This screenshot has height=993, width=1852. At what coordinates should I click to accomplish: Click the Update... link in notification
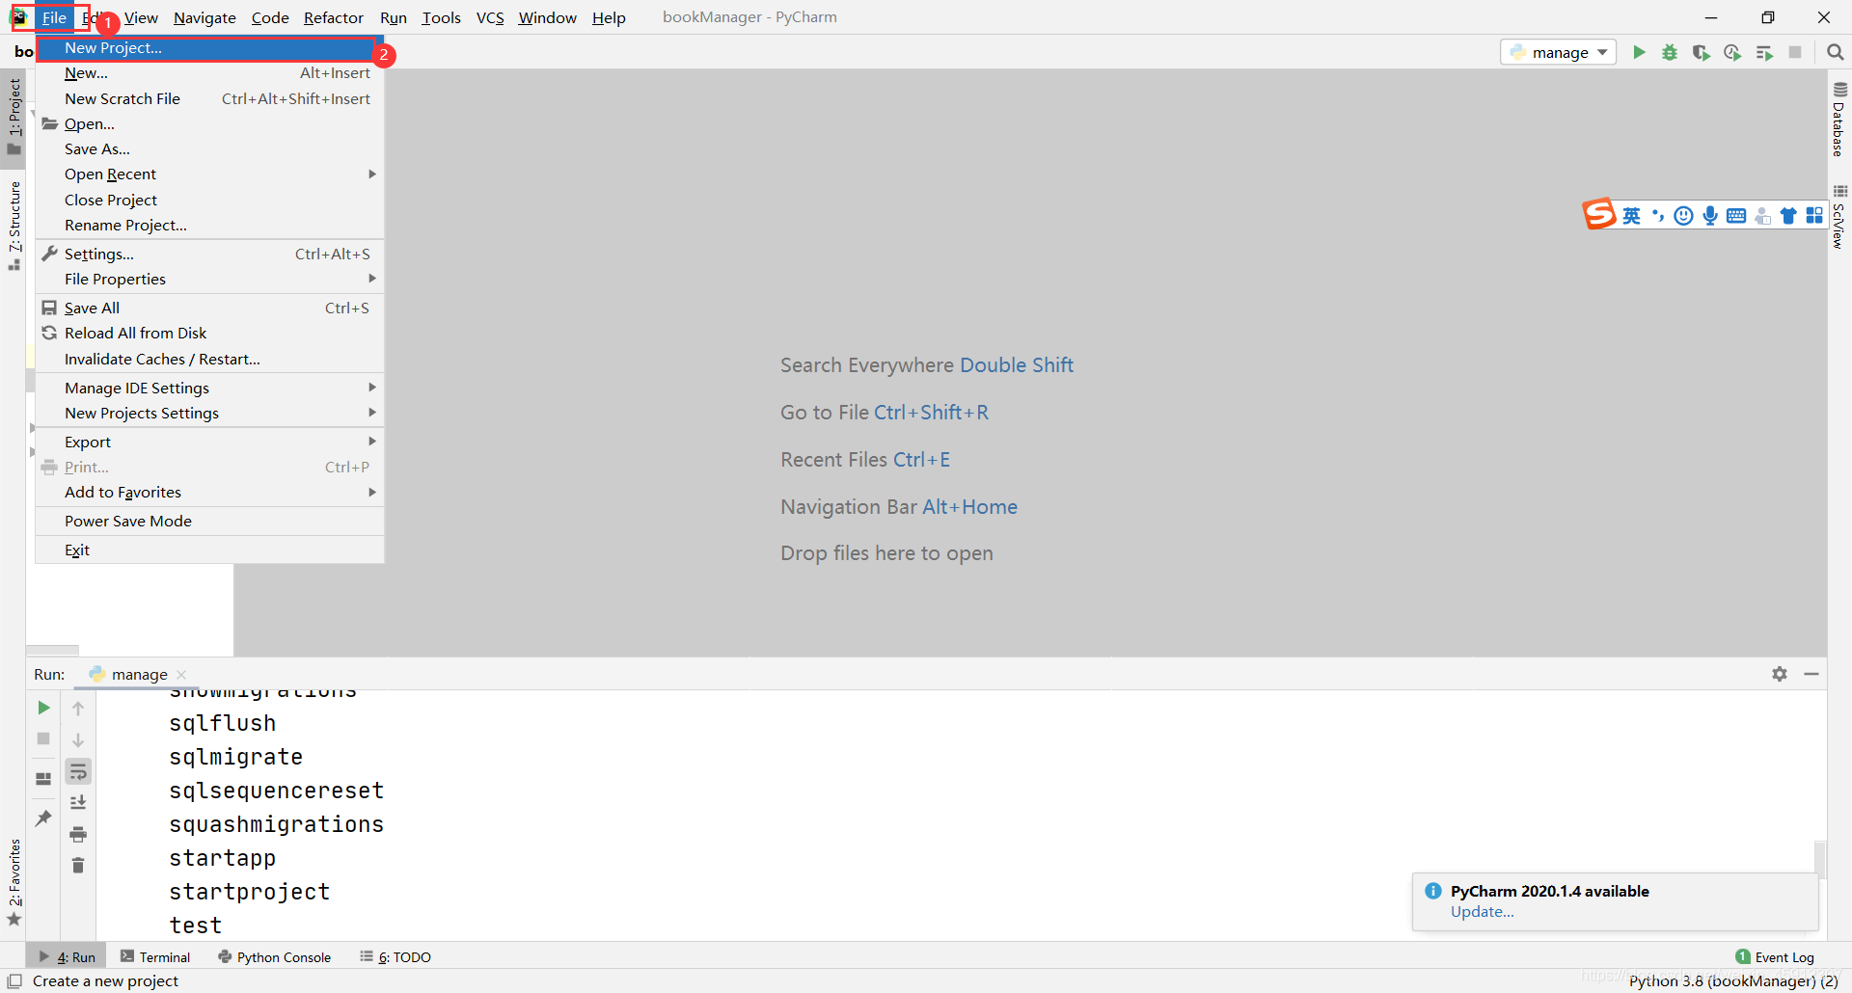click(1482, 912)
